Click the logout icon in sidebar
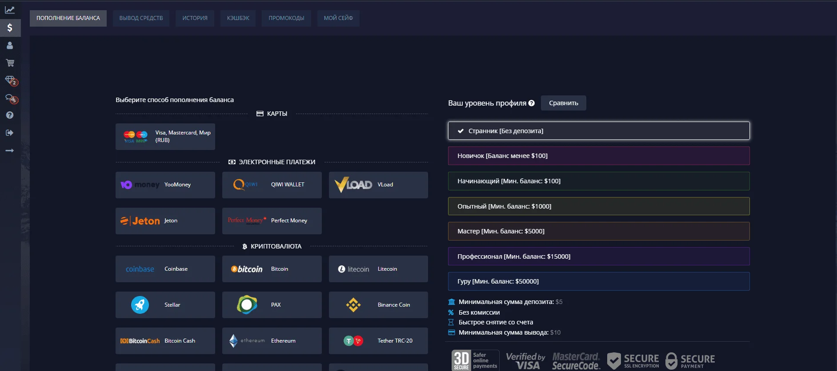The width and height of the screenshot is (837, 371). (10, 133)
